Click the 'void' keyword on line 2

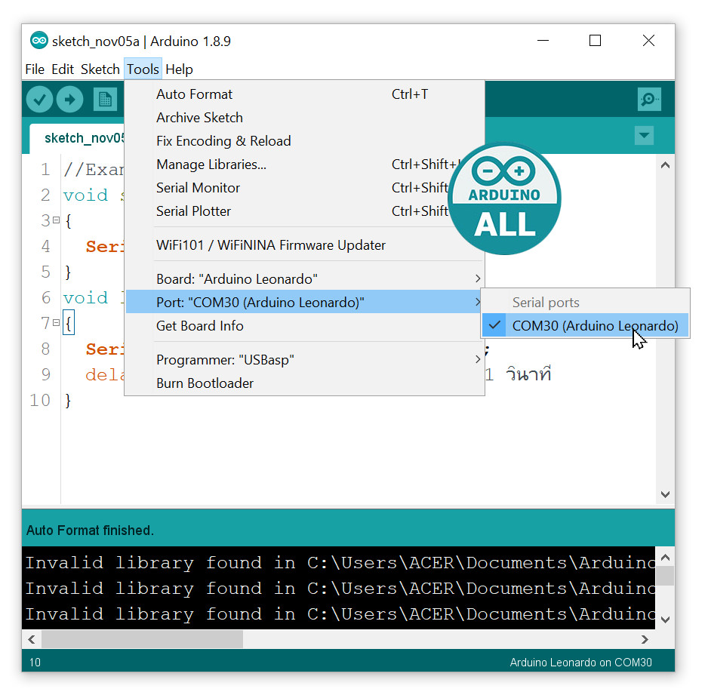pyautogui.click(x=86, y=195)
